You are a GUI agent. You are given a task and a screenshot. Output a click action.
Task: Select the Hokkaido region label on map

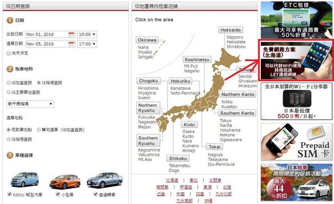point(231,30)
